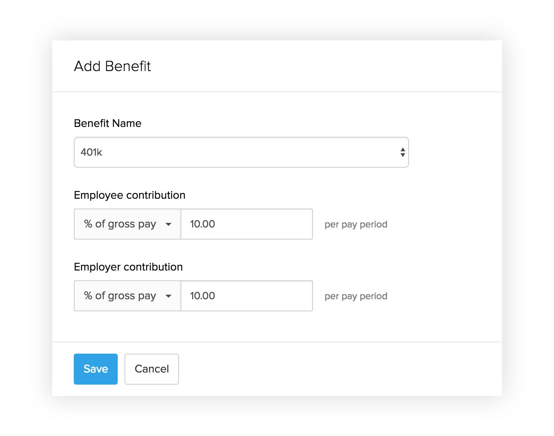The height and width of the screenshot is (436, 554).
Task: Save the new benefit
Action: click(96, 369)
